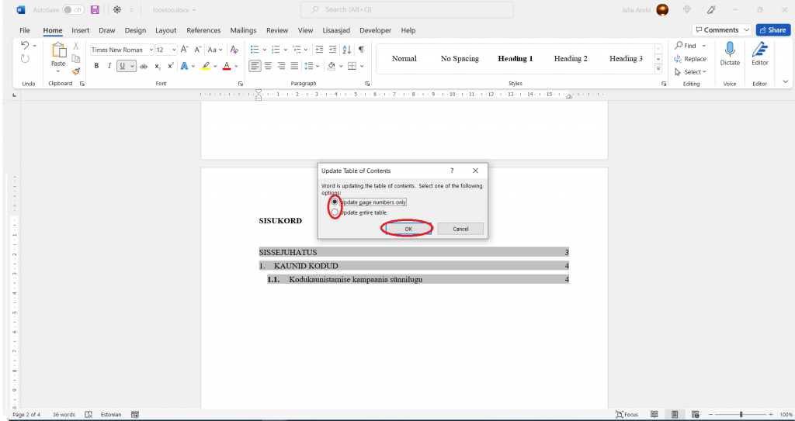
Task: Open the Select dropdown in Editing group
Action: tap(690, 72)
